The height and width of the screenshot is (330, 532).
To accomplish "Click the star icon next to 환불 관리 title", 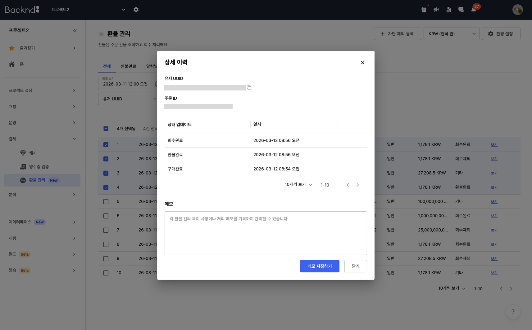I will click(x=101, y=33).
